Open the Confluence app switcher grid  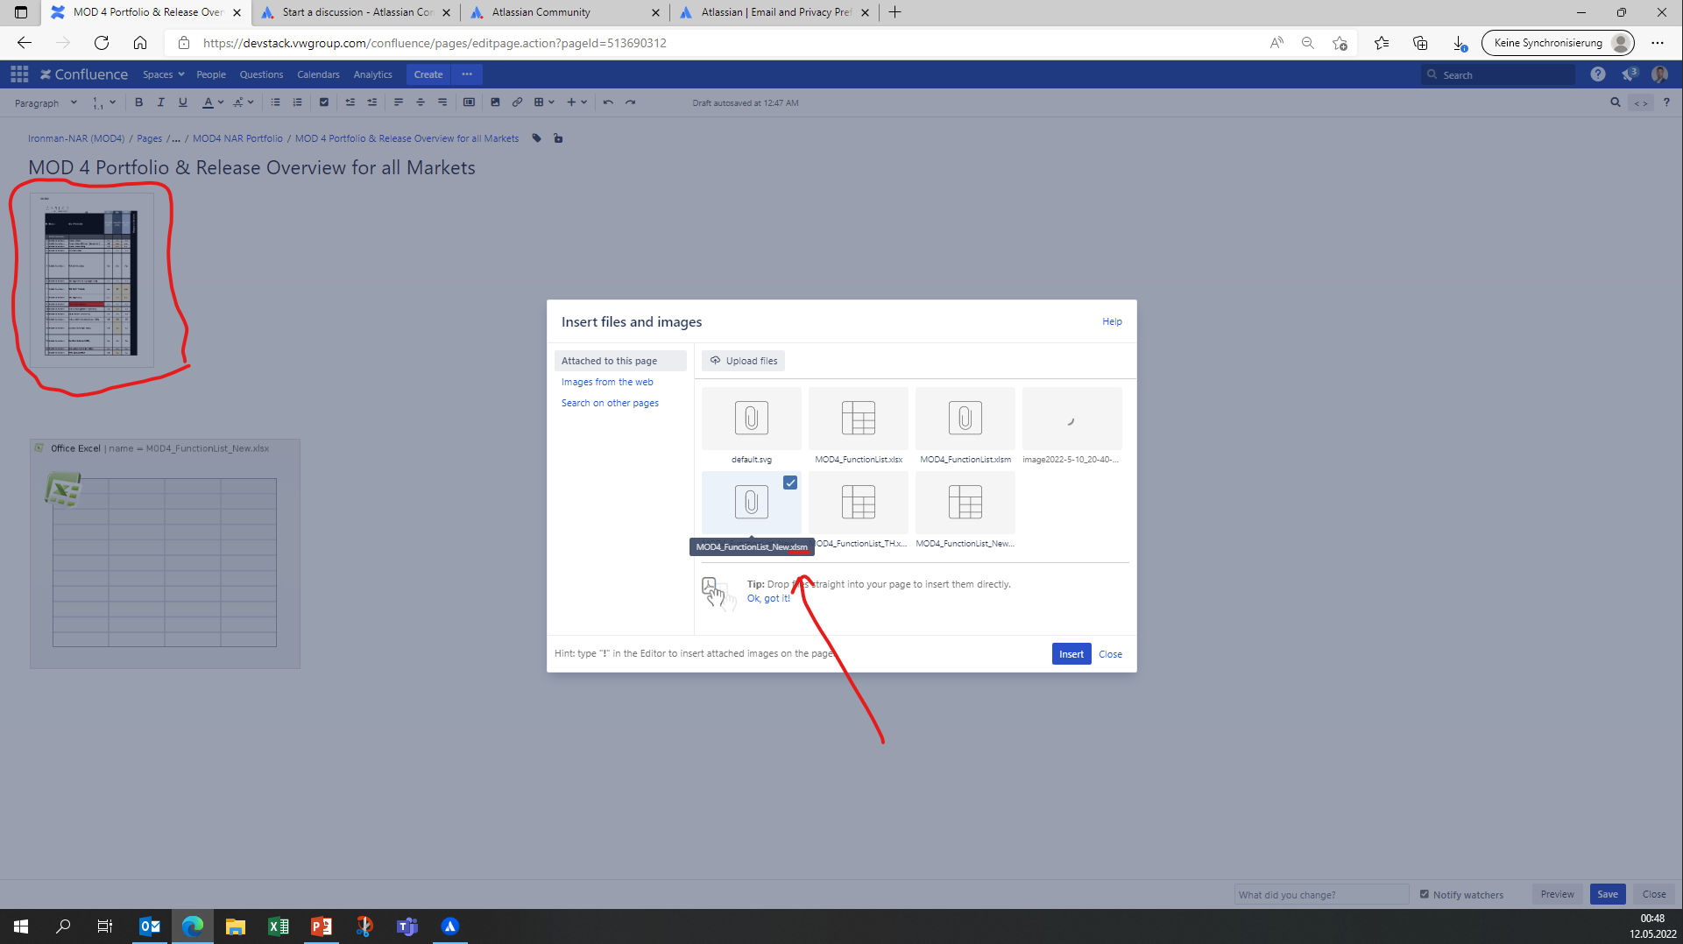click(x=19, y=74)
